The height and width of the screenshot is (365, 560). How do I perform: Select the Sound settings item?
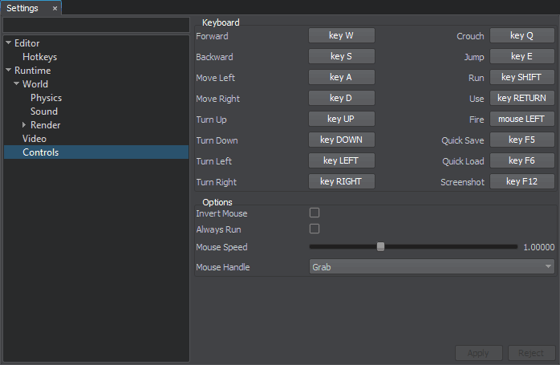pyautogui.click(x=44, y=112)
